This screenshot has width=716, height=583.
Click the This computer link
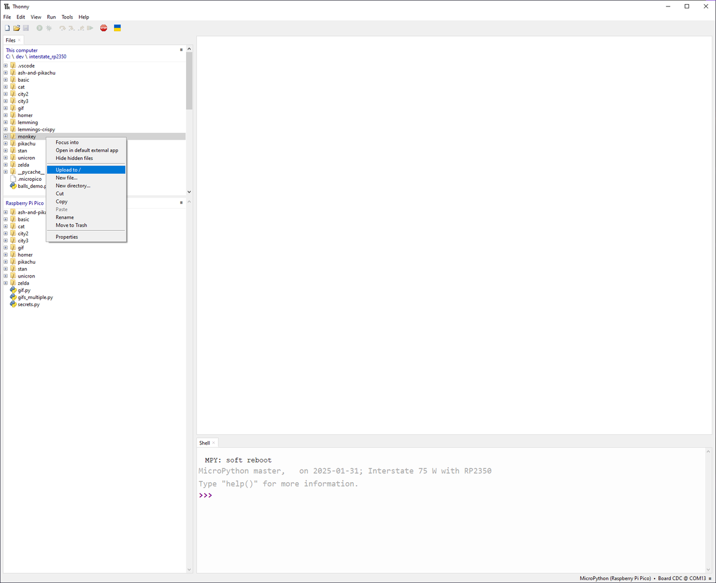point(21,51)
